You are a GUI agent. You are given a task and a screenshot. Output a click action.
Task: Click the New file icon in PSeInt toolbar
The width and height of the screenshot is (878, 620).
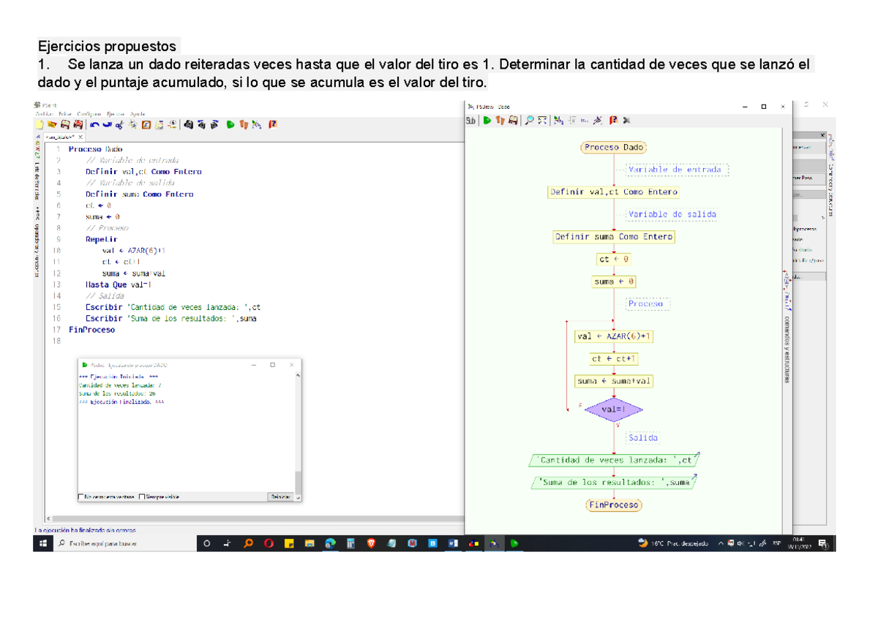40,125
